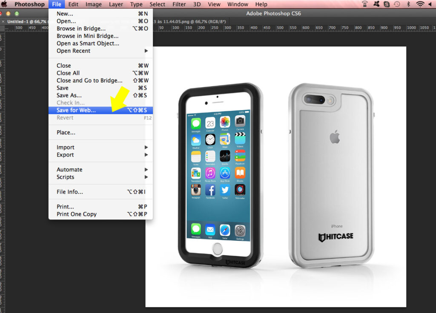Open the Avast menu bar icon
Image resolution: width=436 pixels, height=313 pixels.
point(376,4)
